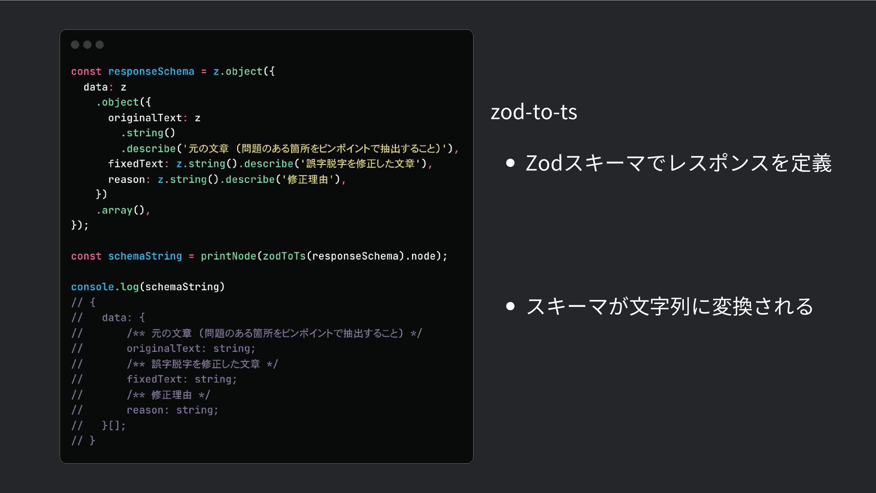Click the 'reason: z.string().describe' line

[x=227, y=179]
